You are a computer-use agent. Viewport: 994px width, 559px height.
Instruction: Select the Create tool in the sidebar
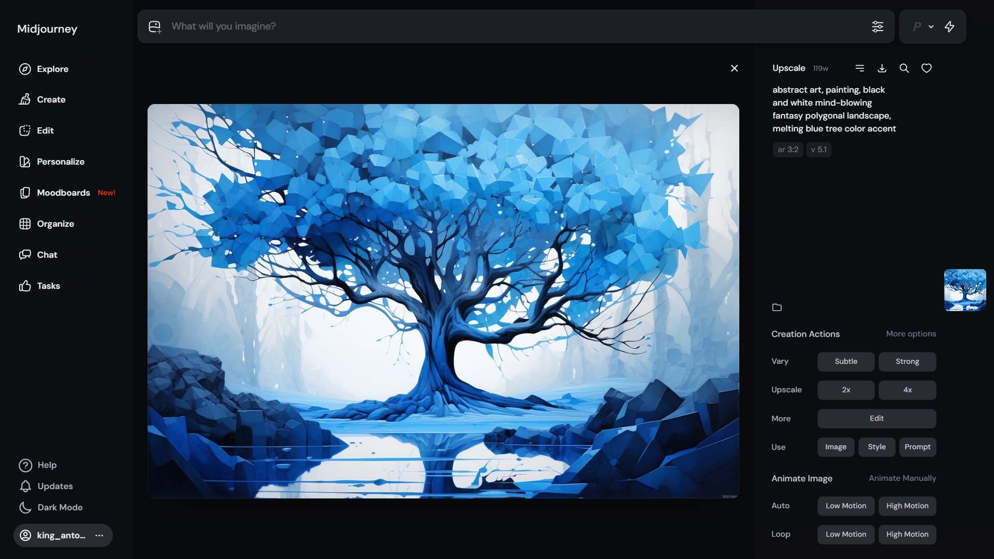click(52, 99)
